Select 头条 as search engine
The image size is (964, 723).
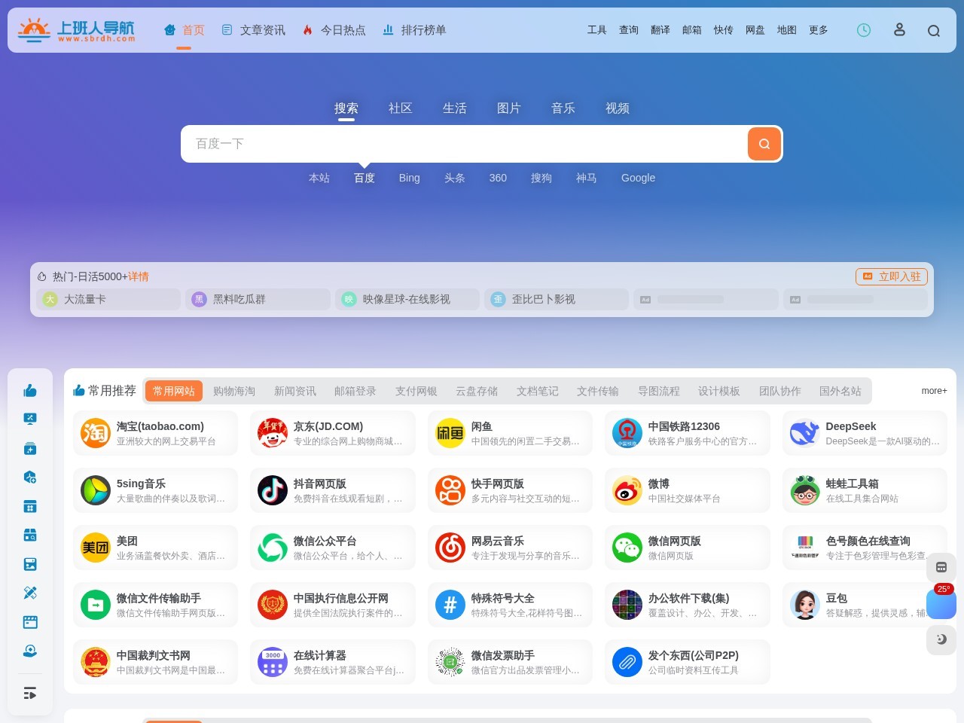[455, 178]
